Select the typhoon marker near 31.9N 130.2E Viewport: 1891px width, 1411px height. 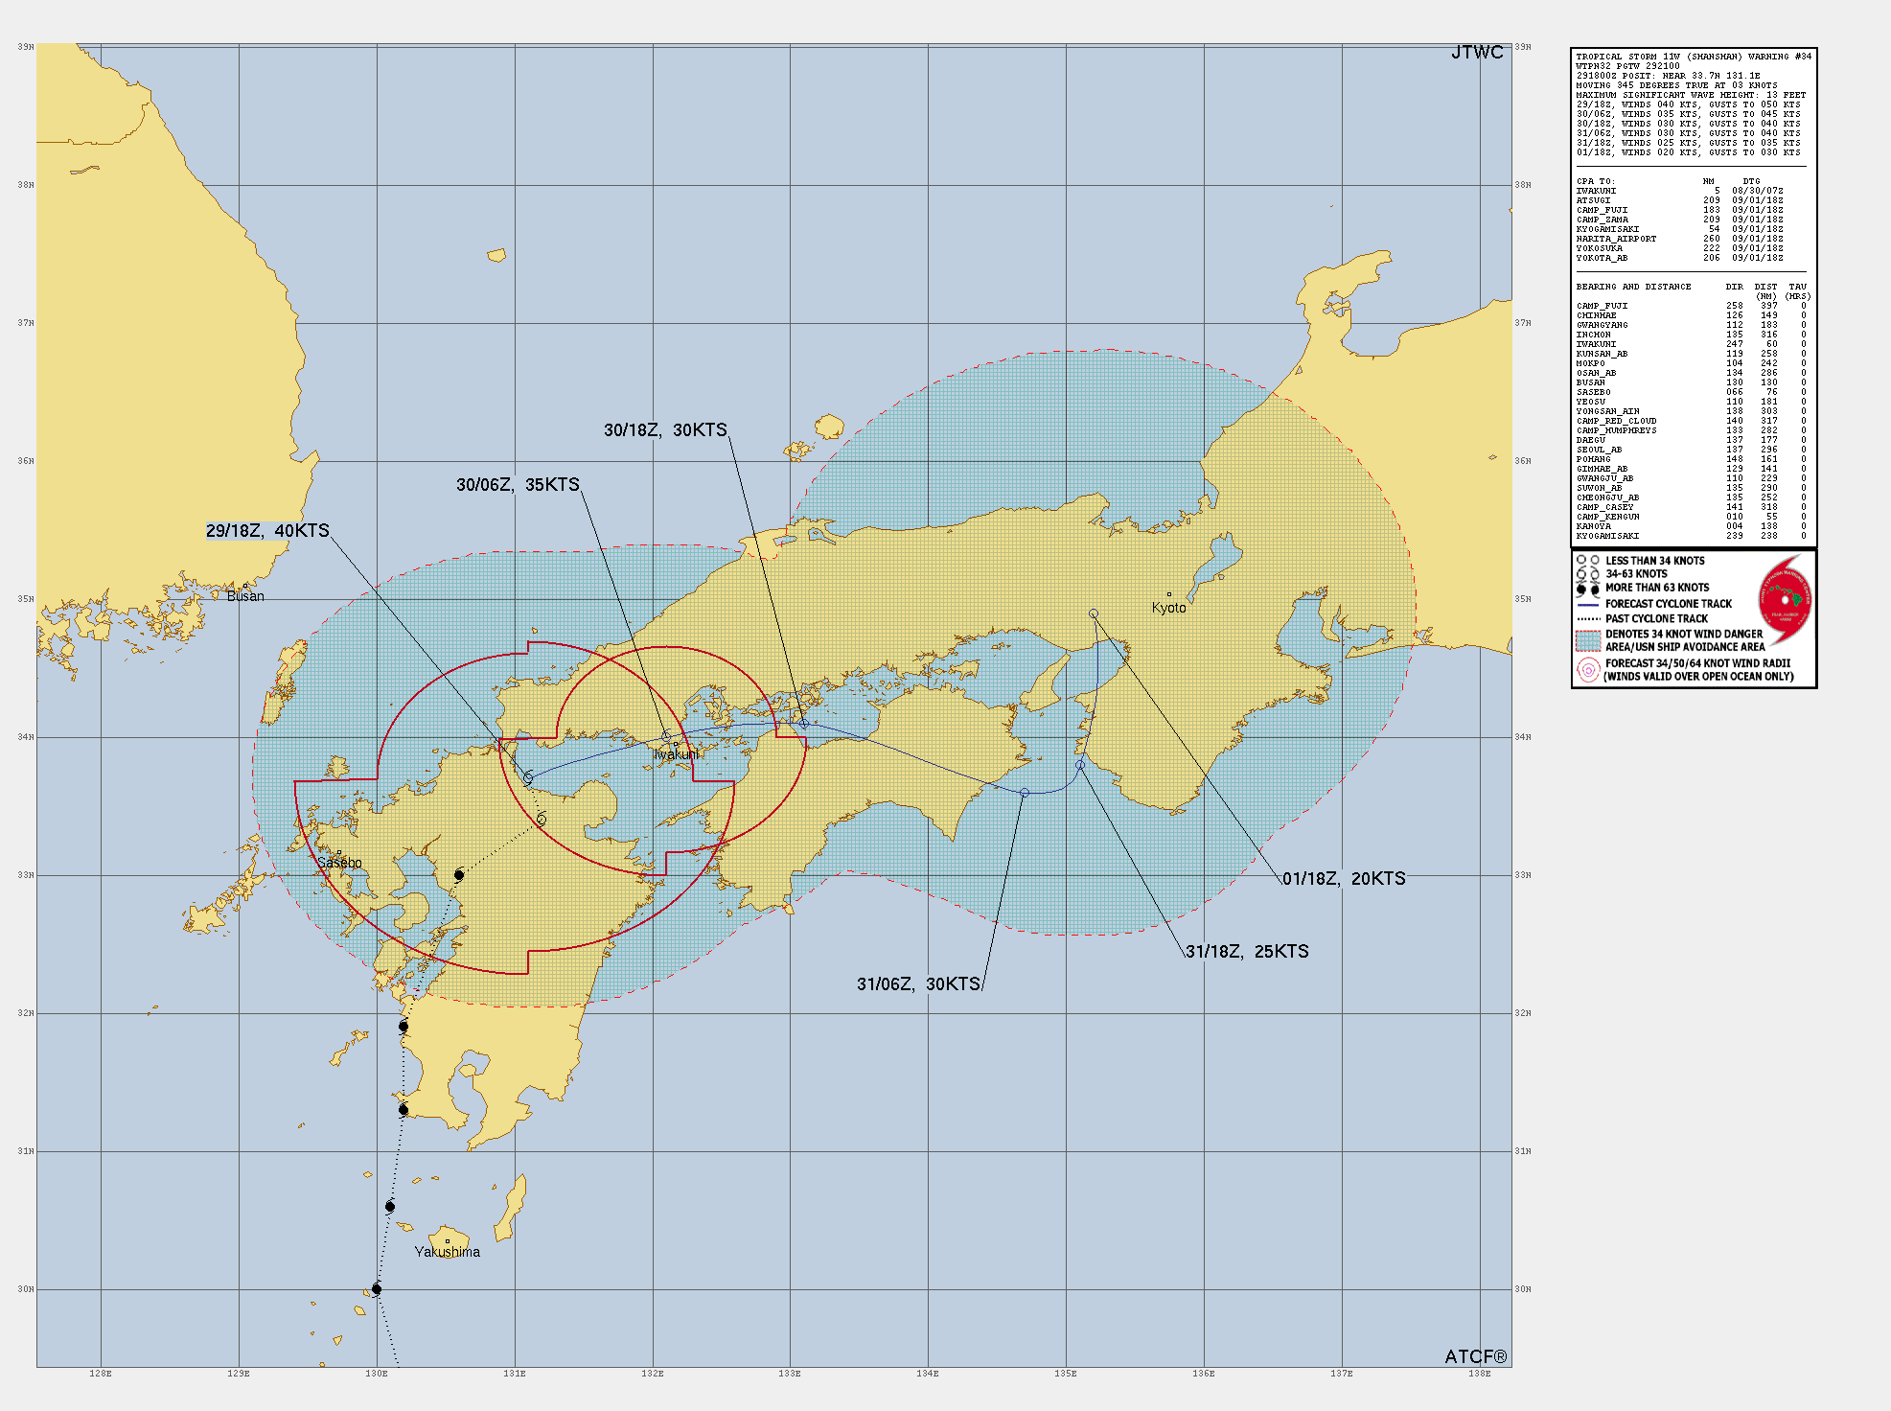click(x=404, y=1027)
